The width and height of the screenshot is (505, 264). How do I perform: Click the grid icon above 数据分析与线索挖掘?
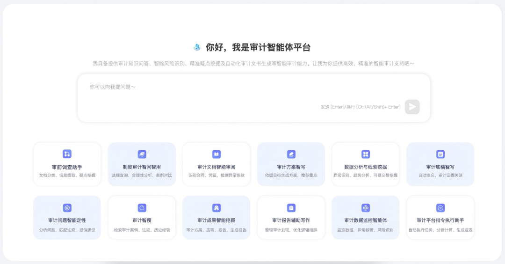(366, 154)
